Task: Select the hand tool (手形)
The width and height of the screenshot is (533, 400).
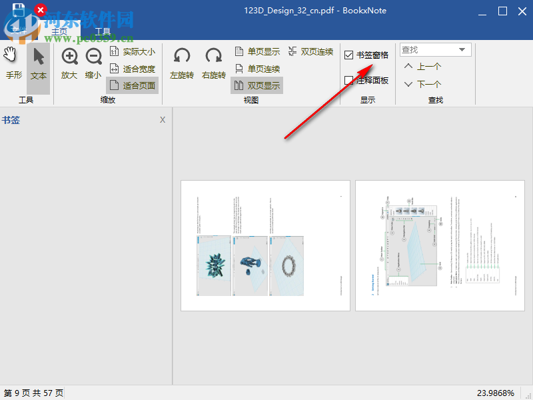Action: (x=13, y=63)
